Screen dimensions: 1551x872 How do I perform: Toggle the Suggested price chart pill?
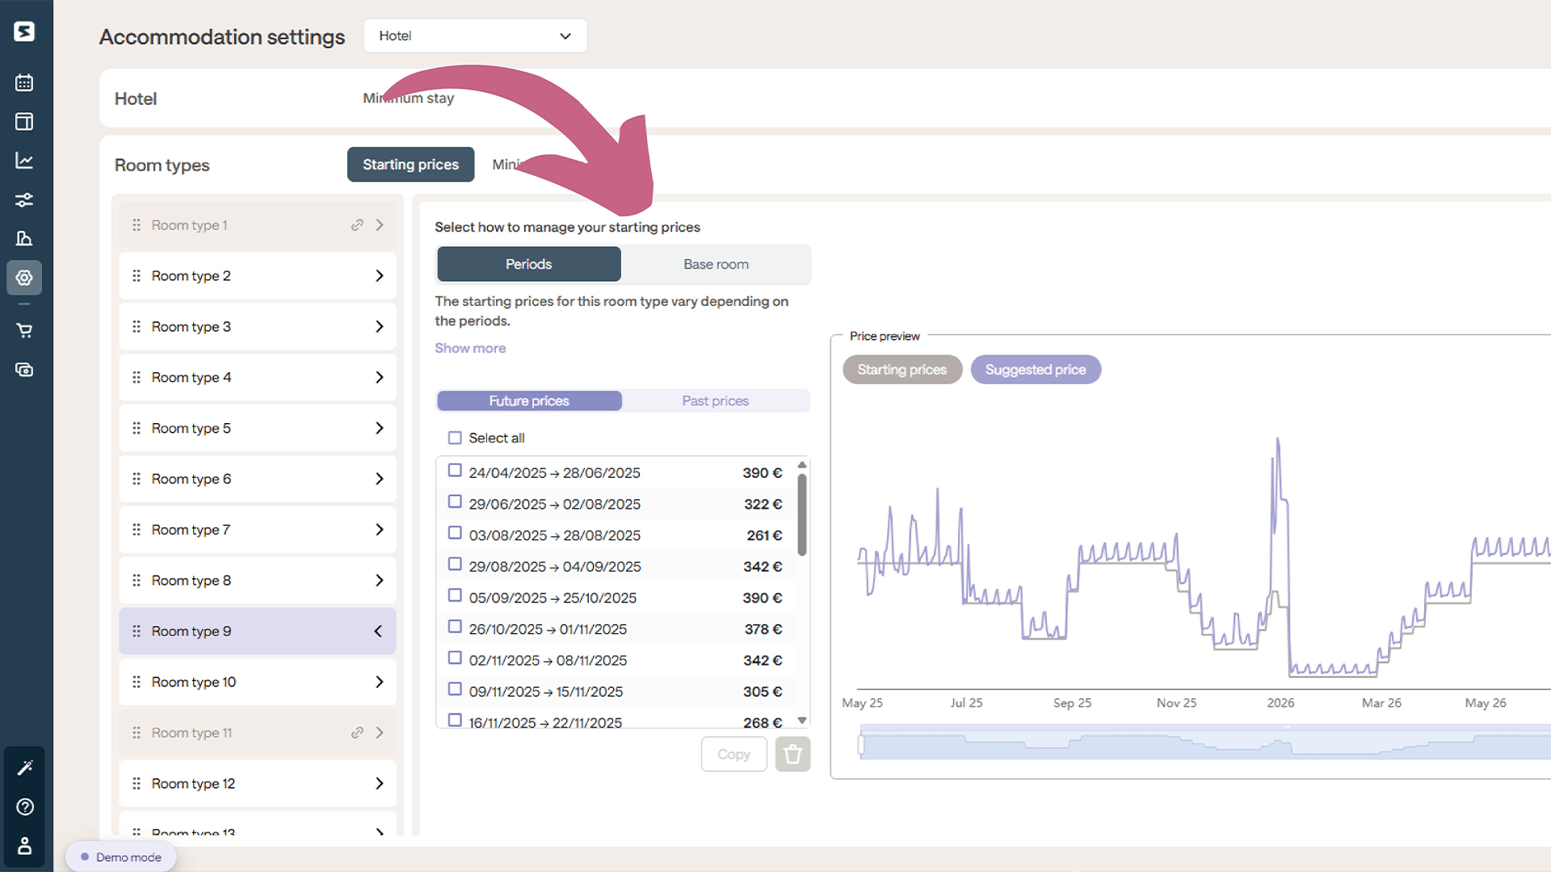[1036, 370]
